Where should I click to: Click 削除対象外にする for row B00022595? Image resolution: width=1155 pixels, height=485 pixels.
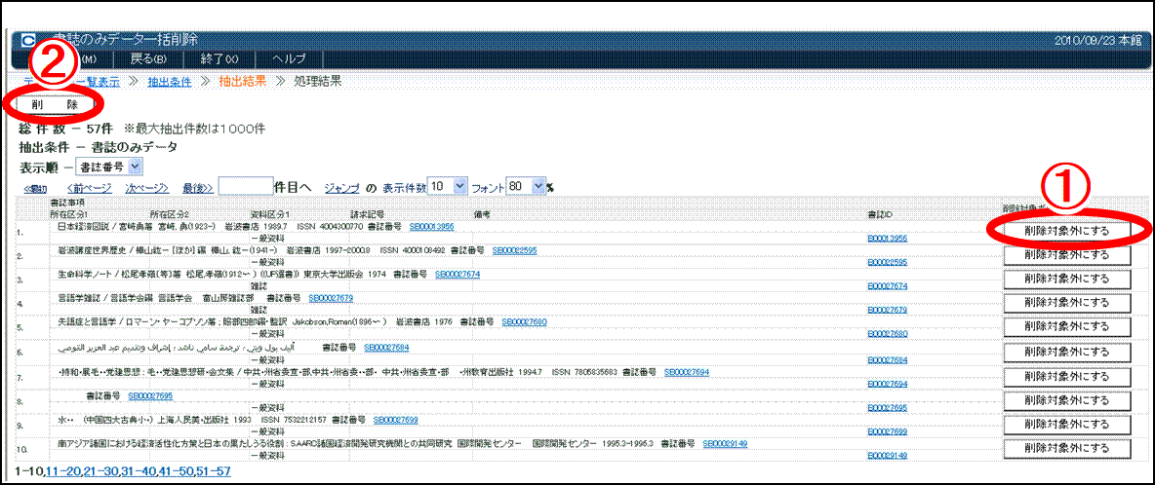1066,254
